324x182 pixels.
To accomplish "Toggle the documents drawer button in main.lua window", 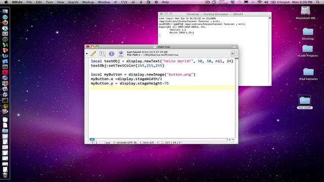I will [x=234, y=54].
